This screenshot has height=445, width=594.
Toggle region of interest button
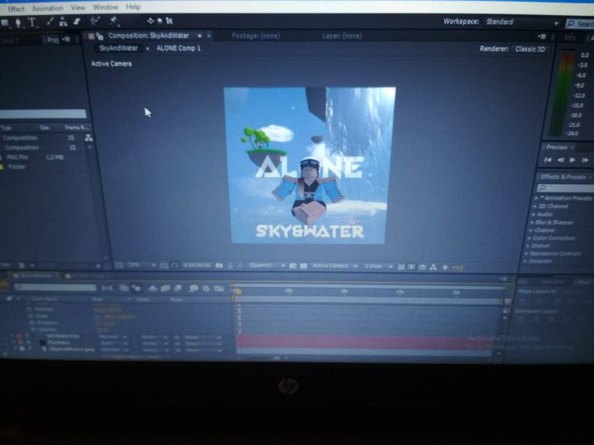[x=293, y=266]
